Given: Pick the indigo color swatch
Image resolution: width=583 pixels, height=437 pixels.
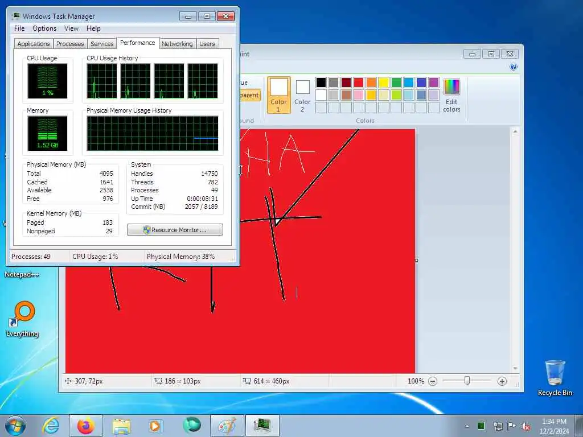Looking at the screenshot, I should pyautogui.click(x=421, y=82).
